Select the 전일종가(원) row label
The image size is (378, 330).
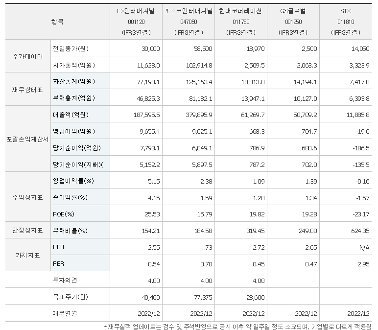point(71,48)
